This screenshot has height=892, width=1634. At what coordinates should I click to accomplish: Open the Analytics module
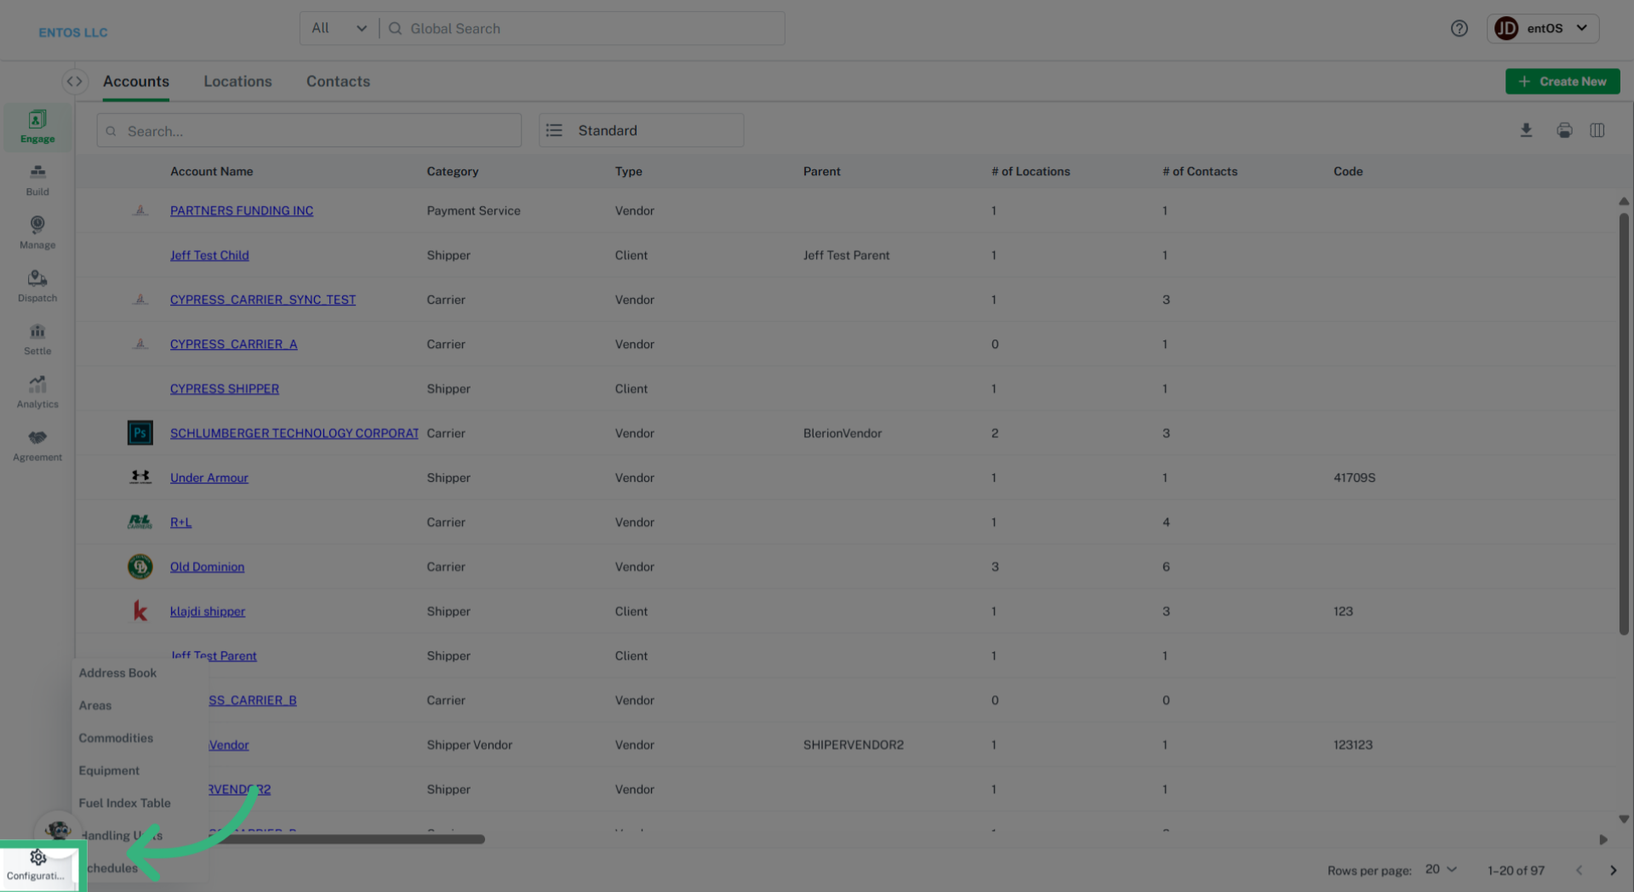[37, 392]
